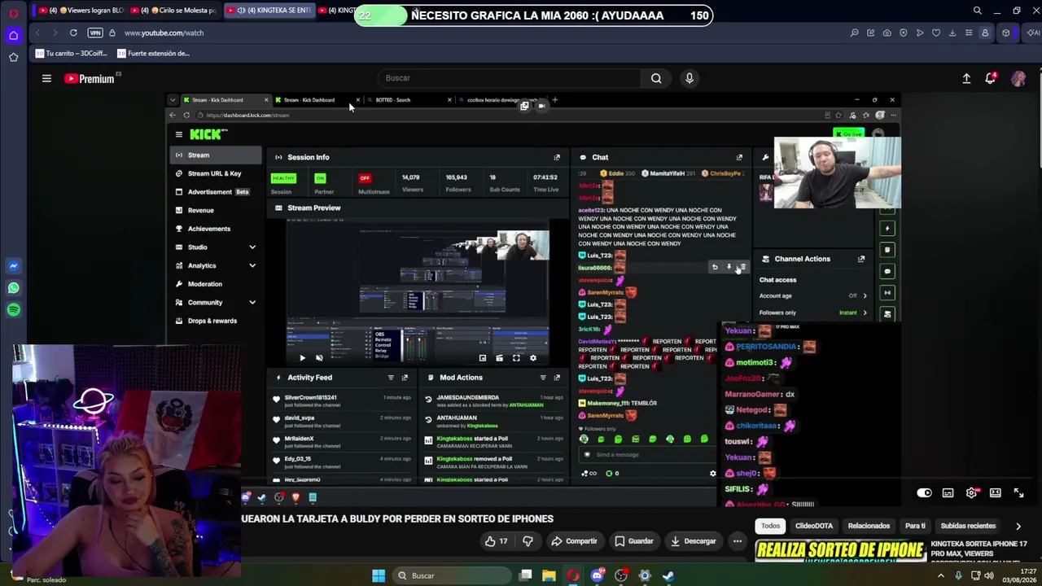Viewport: 1042px width, 586px height.
Task: Click the Guardar save button
Action: point(633,541)
